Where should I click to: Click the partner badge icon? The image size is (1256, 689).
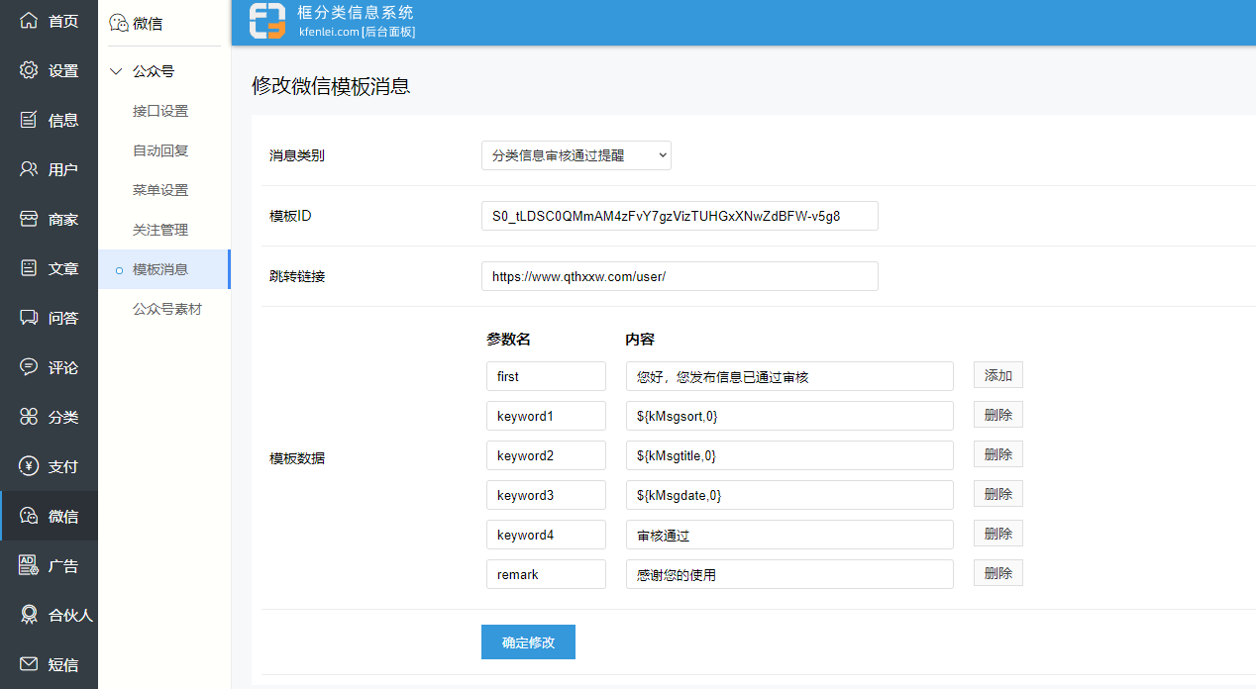tap(29, 615)
